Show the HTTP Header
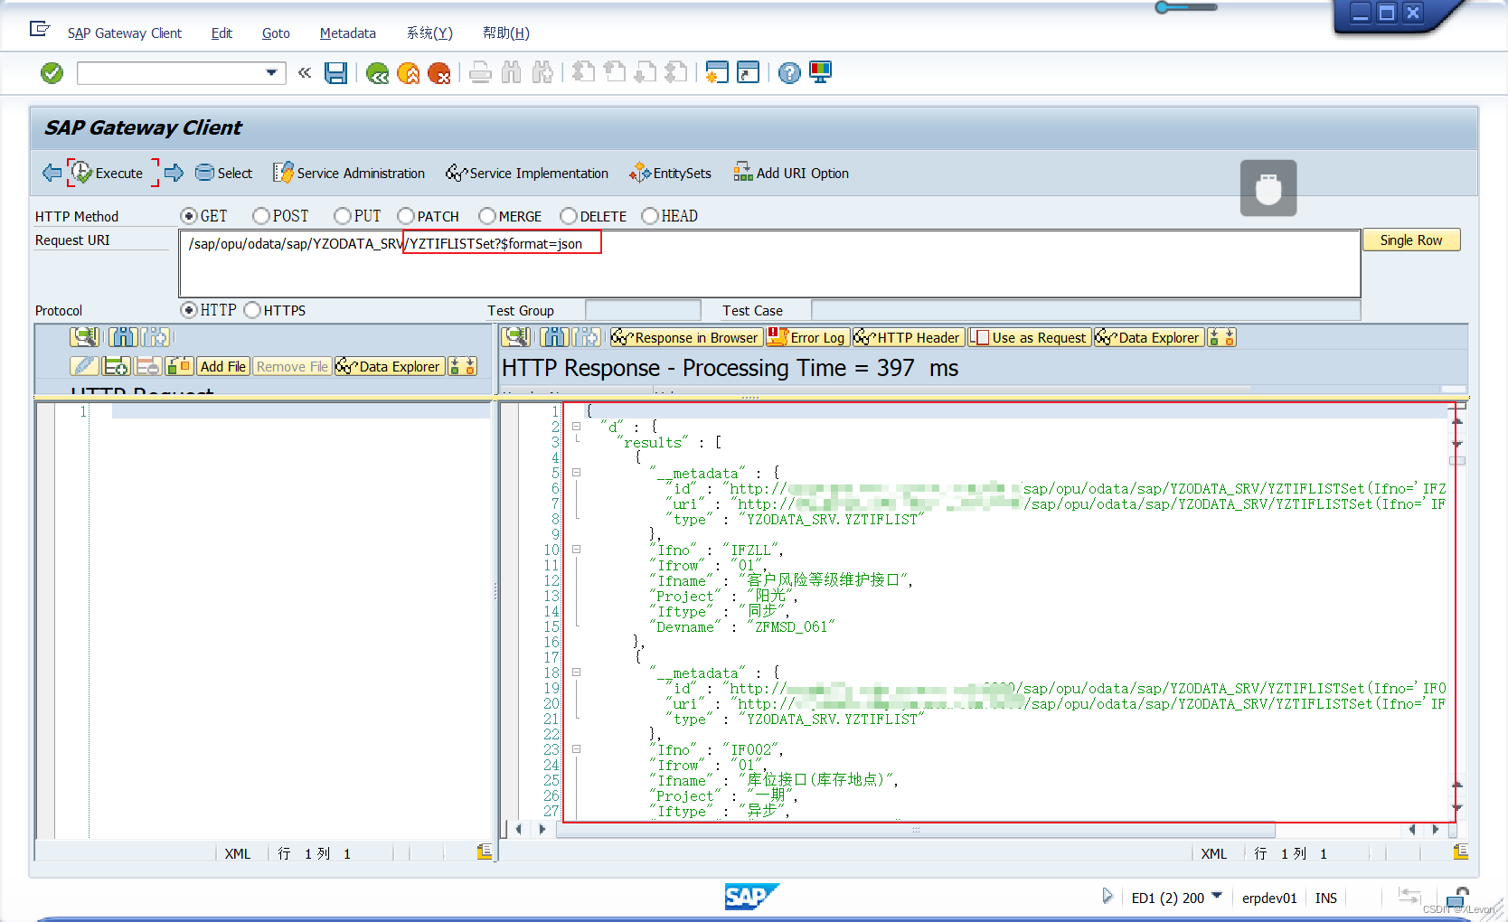The width and height of the screenshot is (1508, 922). click(909, 337)
